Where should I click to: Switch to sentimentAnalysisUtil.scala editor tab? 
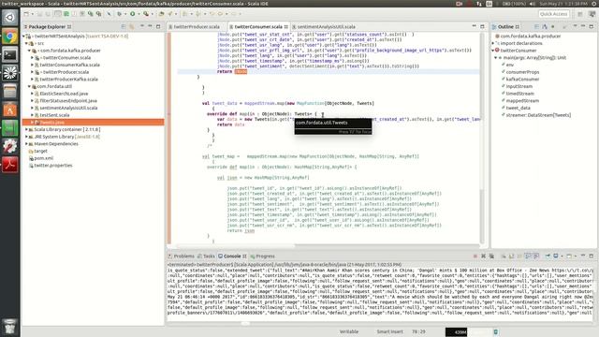[325, 27]
